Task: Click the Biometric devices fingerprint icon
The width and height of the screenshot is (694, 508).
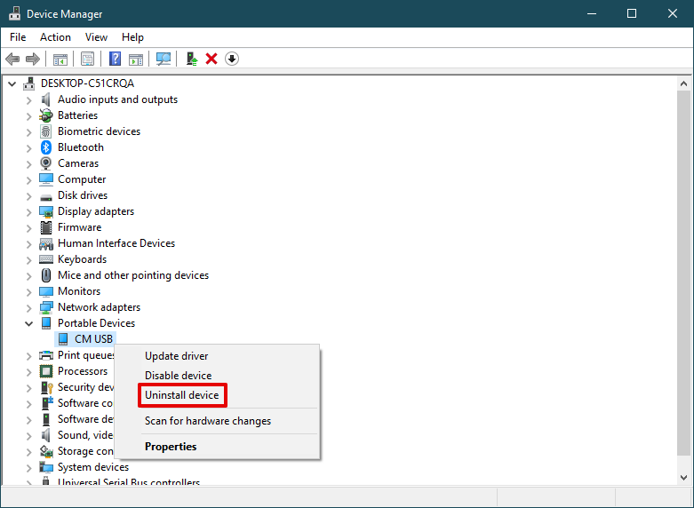Action: coord(46,131)
